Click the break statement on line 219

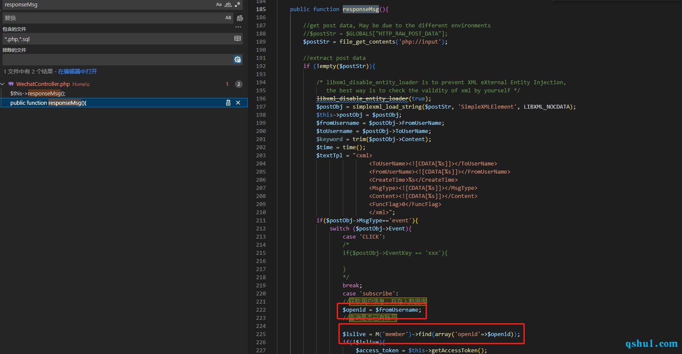click(352, 286)
